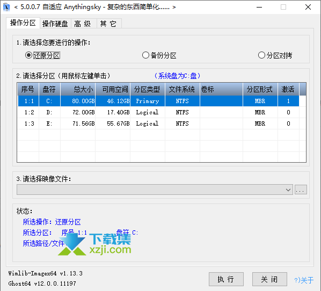Screen dimensions: 321x291
Task: Close the window with the X button
Action: (x=308, y=7)
